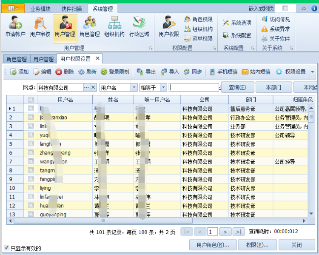Open the 组织机构 ribbon icon
The image size is (319, 255).
tap(114, 27)
